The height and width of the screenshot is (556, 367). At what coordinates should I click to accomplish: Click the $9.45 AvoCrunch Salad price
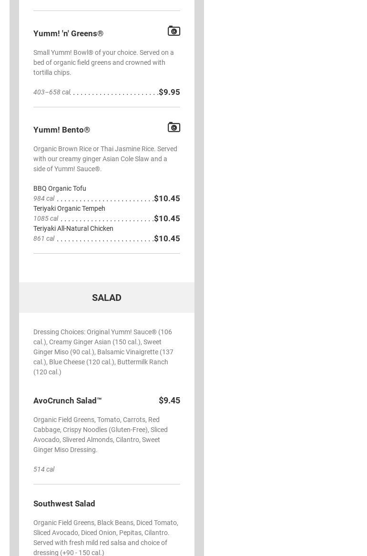(x=169, y=401)
